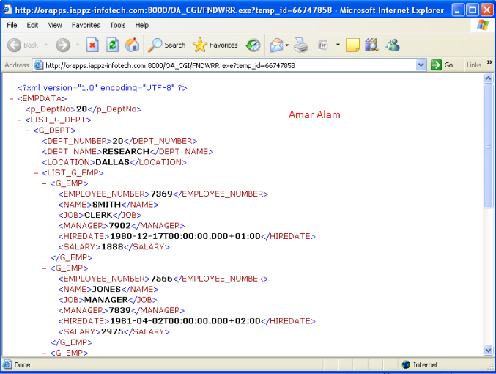Click the LOCATION value DALLAS
The height and width of the screenshot is (374, 496).
113,162
